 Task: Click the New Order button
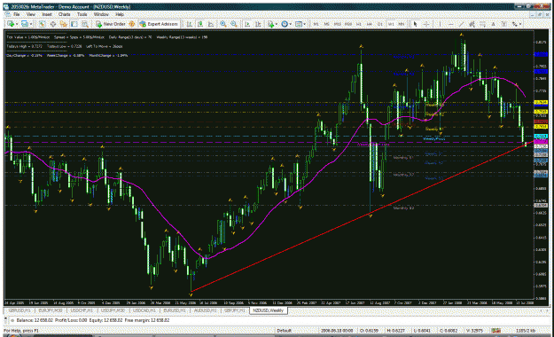(111, 24)
